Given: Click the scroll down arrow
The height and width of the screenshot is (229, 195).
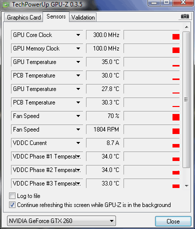Looking at the screenshot, I should [186, 186].
